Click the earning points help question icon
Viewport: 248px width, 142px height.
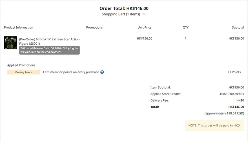(102, 72)
